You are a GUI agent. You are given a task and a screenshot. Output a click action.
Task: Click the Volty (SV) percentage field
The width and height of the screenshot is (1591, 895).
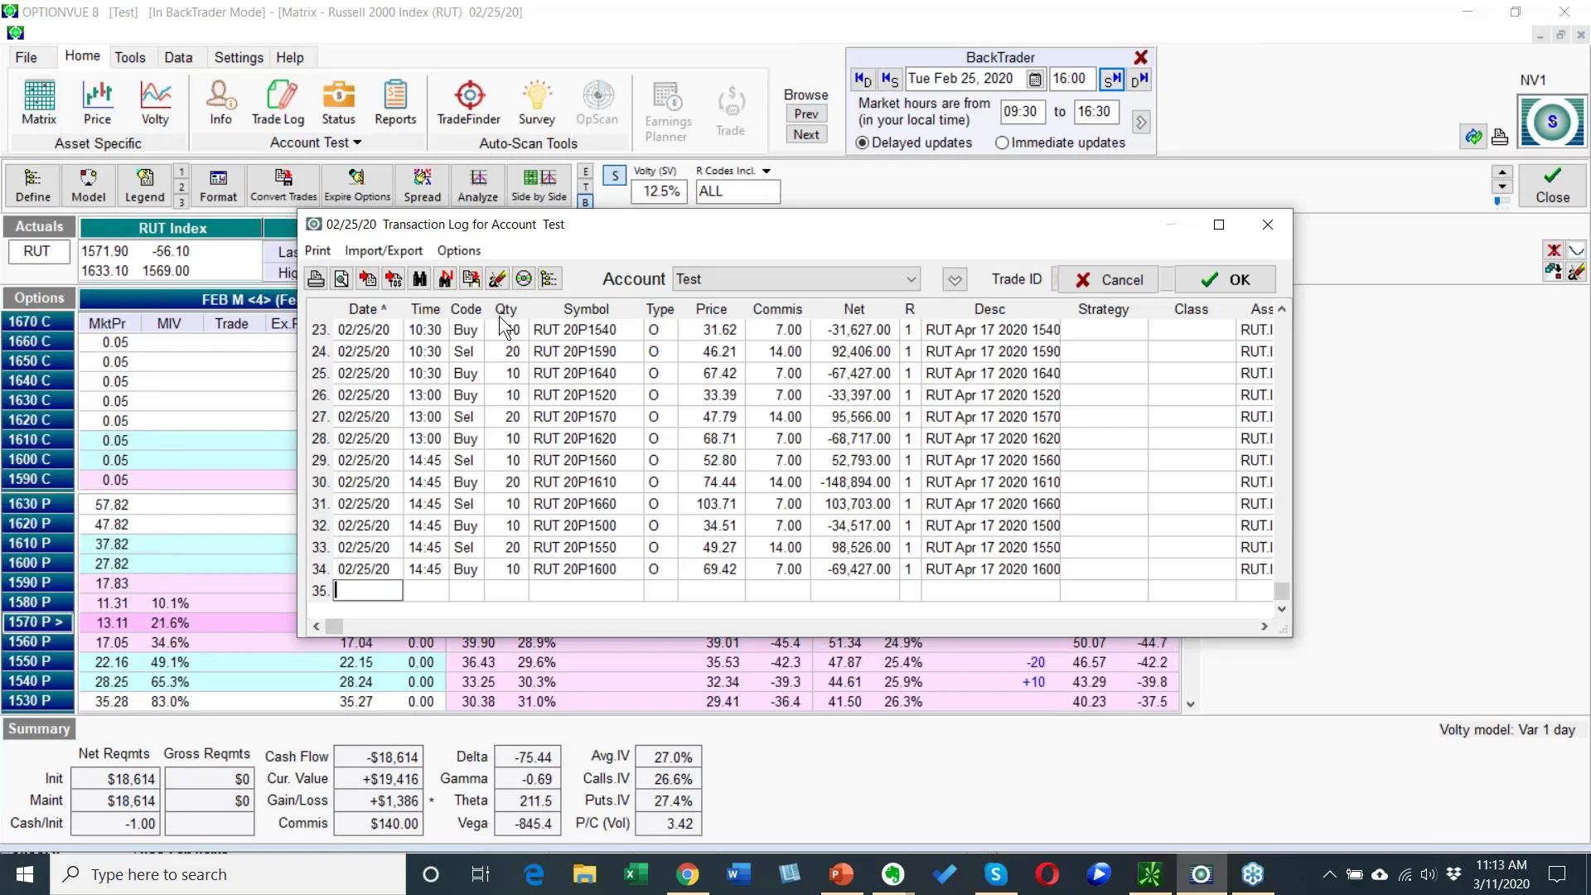click(x=660, y=191)
